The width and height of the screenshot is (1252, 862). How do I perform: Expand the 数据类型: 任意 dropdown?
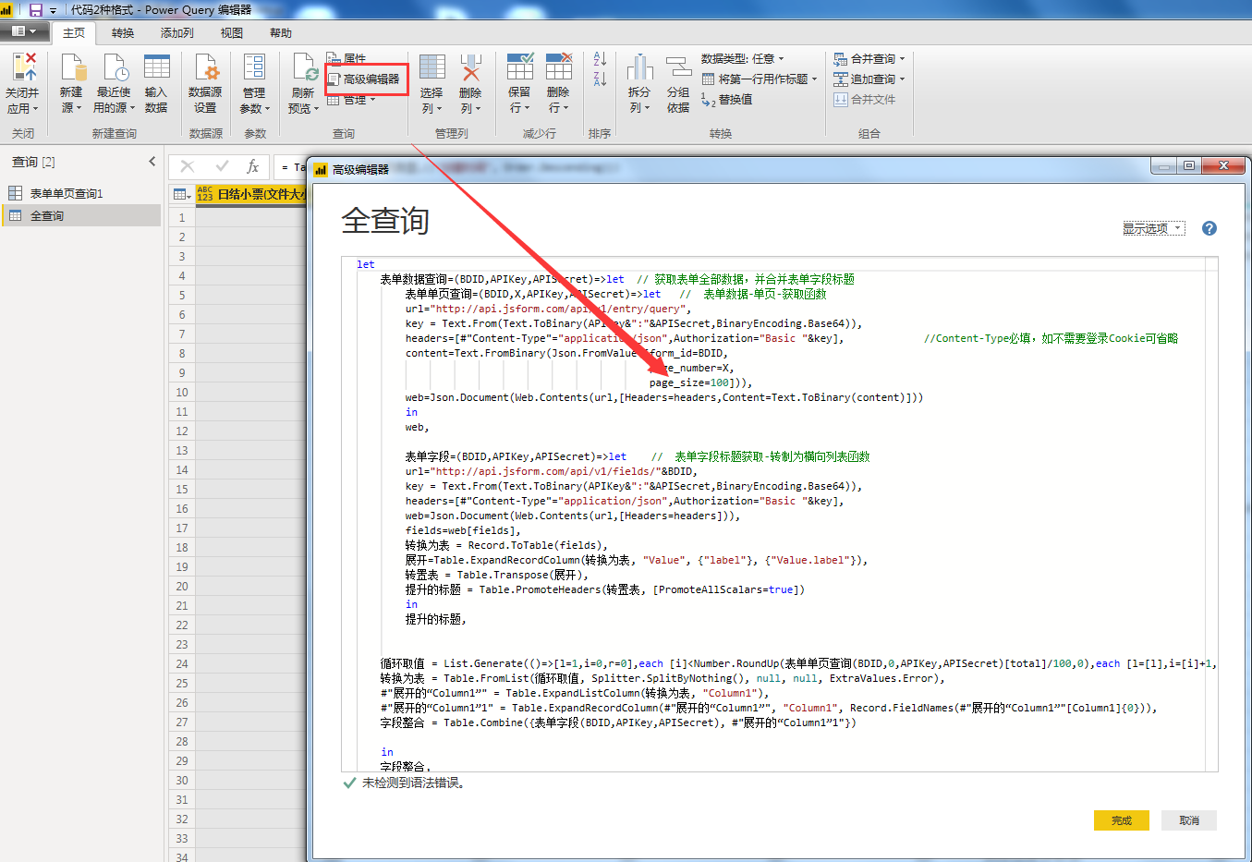(x=742, y=59)
